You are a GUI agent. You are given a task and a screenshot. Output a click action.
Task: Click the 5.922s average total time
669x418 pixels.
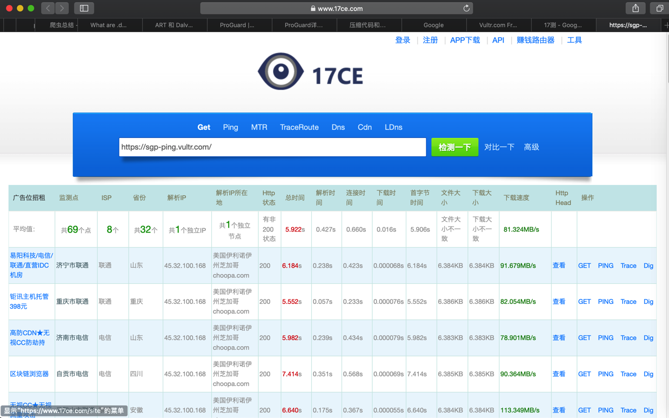295,229
